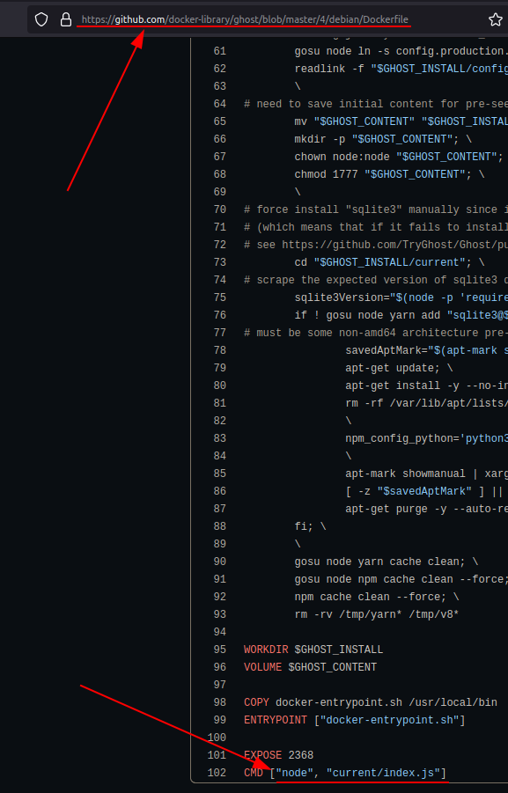Focus the GitHub Dockerfile URL address field
The width and height of the screenshot is (508, 793).
pos(245,19)
